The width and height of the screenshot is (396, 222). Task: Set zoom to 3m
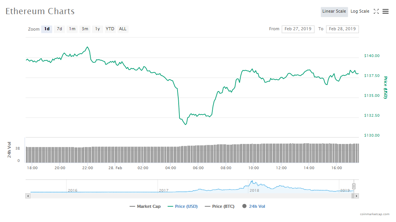[x=85, y=29]
